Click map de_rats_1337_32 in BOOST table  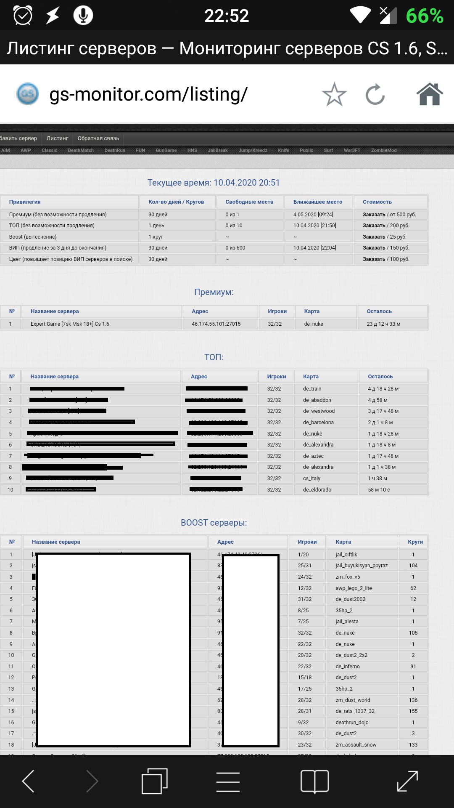click(355, 711)
